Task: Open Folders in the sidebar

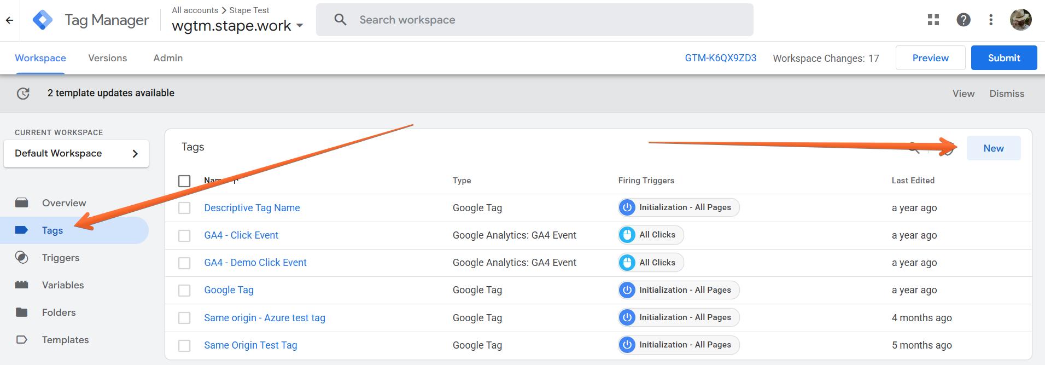Action: (59, 312)
